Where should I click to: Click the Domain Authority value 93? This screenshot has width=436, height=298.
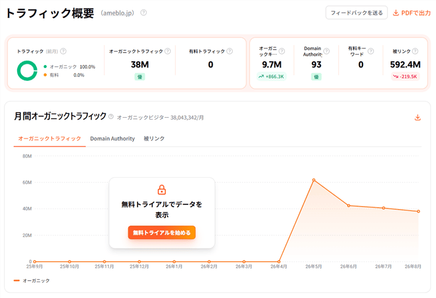coord(316,65)
